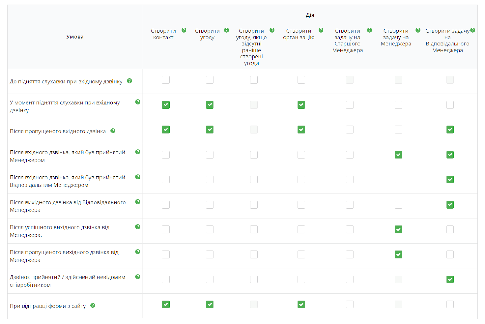Viewport: 485px width, 324px height.
Task: Uncheck задачу на Менеджера for успішного вихідного дзвінка
Action: (x=399, y=229)
